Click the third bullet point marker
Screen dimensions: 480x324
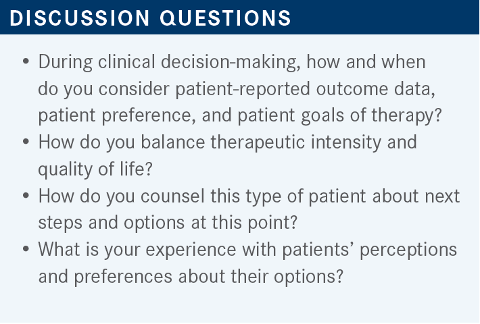pos(26,196)
